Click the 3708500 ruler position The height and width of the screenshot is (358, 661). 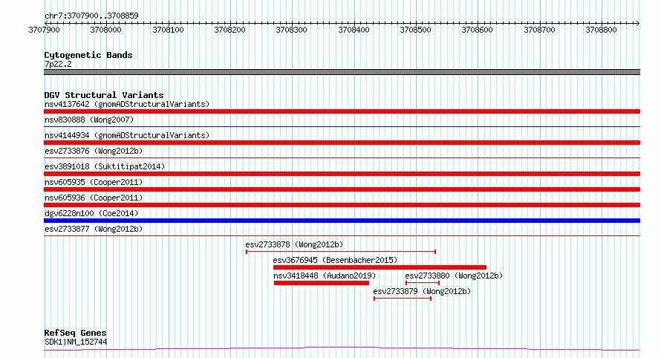point(416,30)
